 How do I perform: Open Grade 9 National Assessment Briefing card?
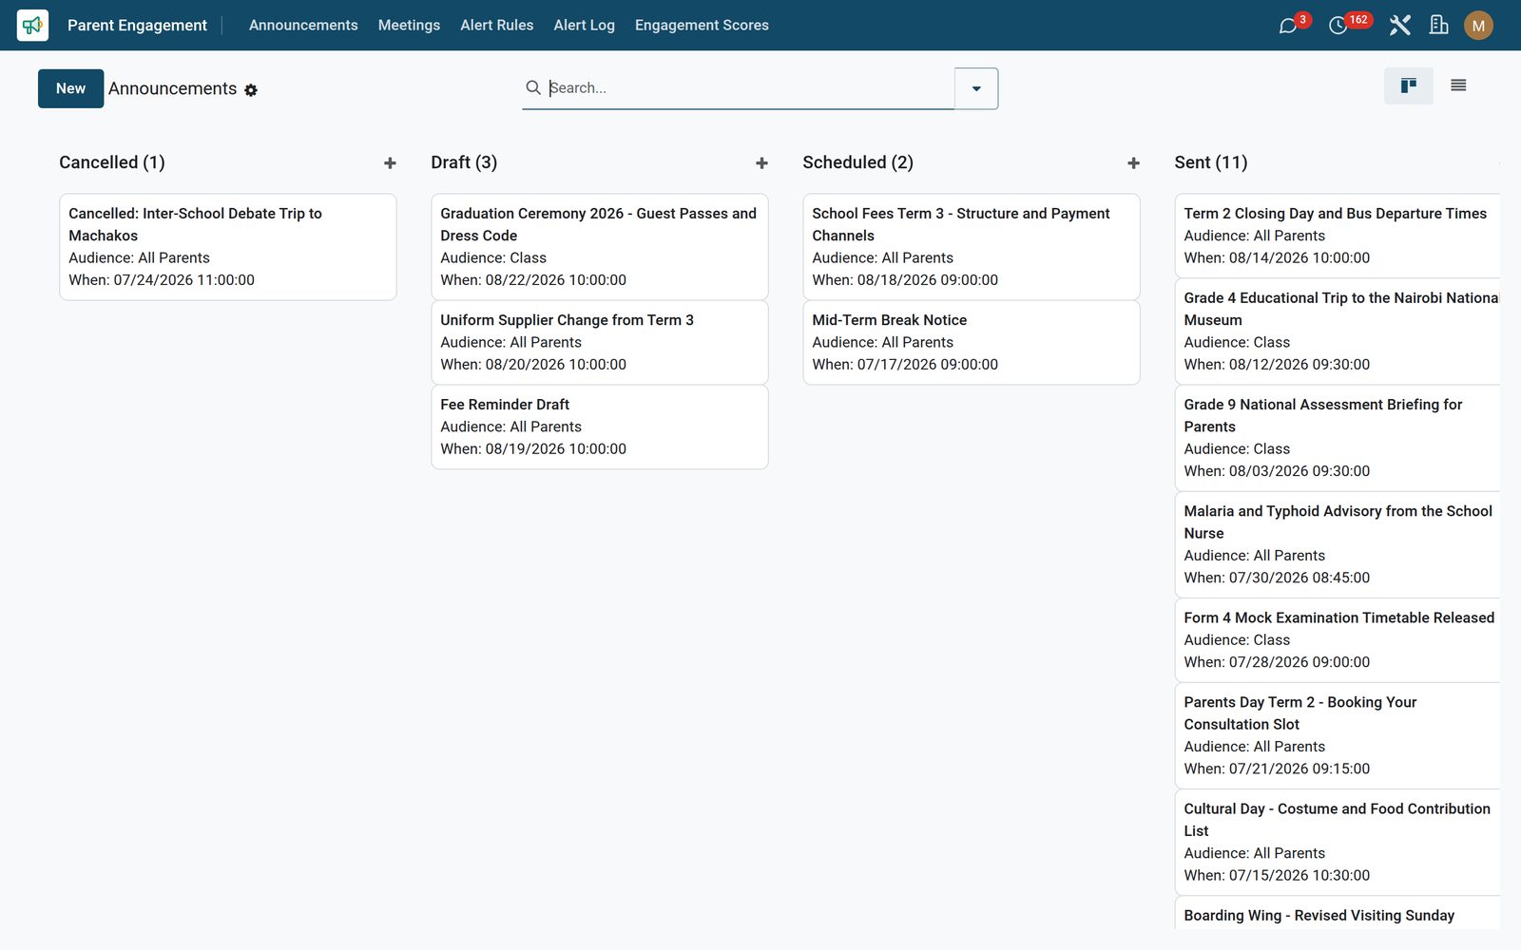tap(1337, 438)
